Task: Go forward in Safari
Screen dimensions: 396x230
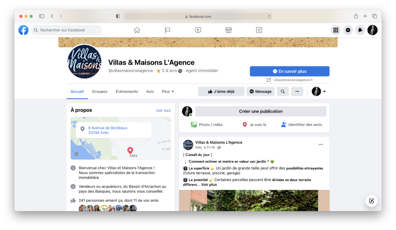Action: tap(61, 16)
